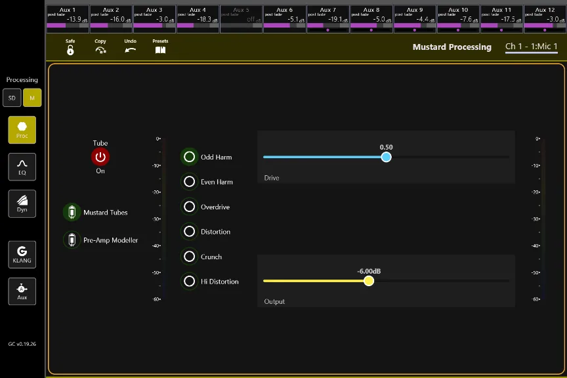567x378 pixels.
Task: Click the Drive value 0.50
Action: point(386,147)
